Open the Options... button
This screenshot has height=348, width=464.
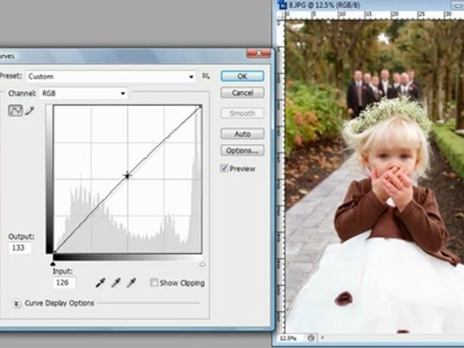click(242, 151)
